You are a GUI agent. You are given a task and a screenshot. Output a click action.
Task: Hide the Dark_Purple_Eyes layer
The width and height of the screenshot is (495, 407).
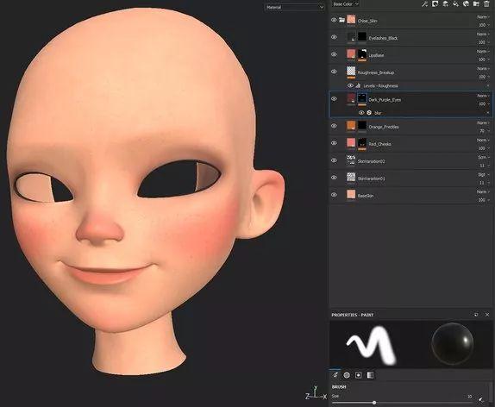(334, 99)
